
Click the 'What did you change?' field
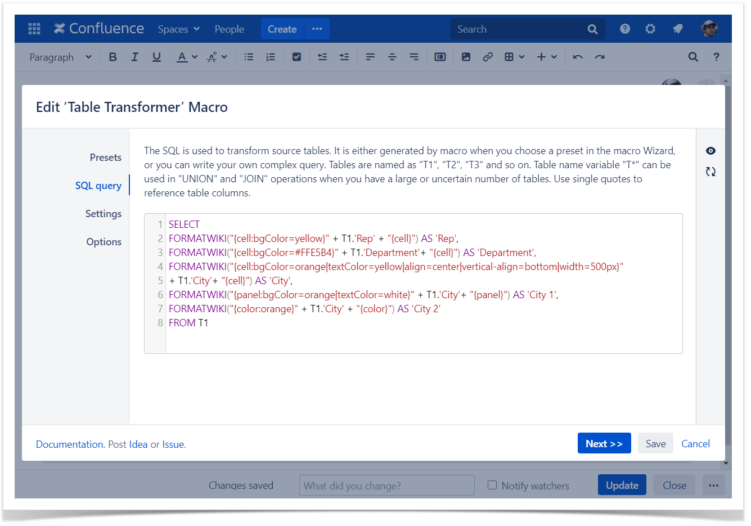(386, 485)
